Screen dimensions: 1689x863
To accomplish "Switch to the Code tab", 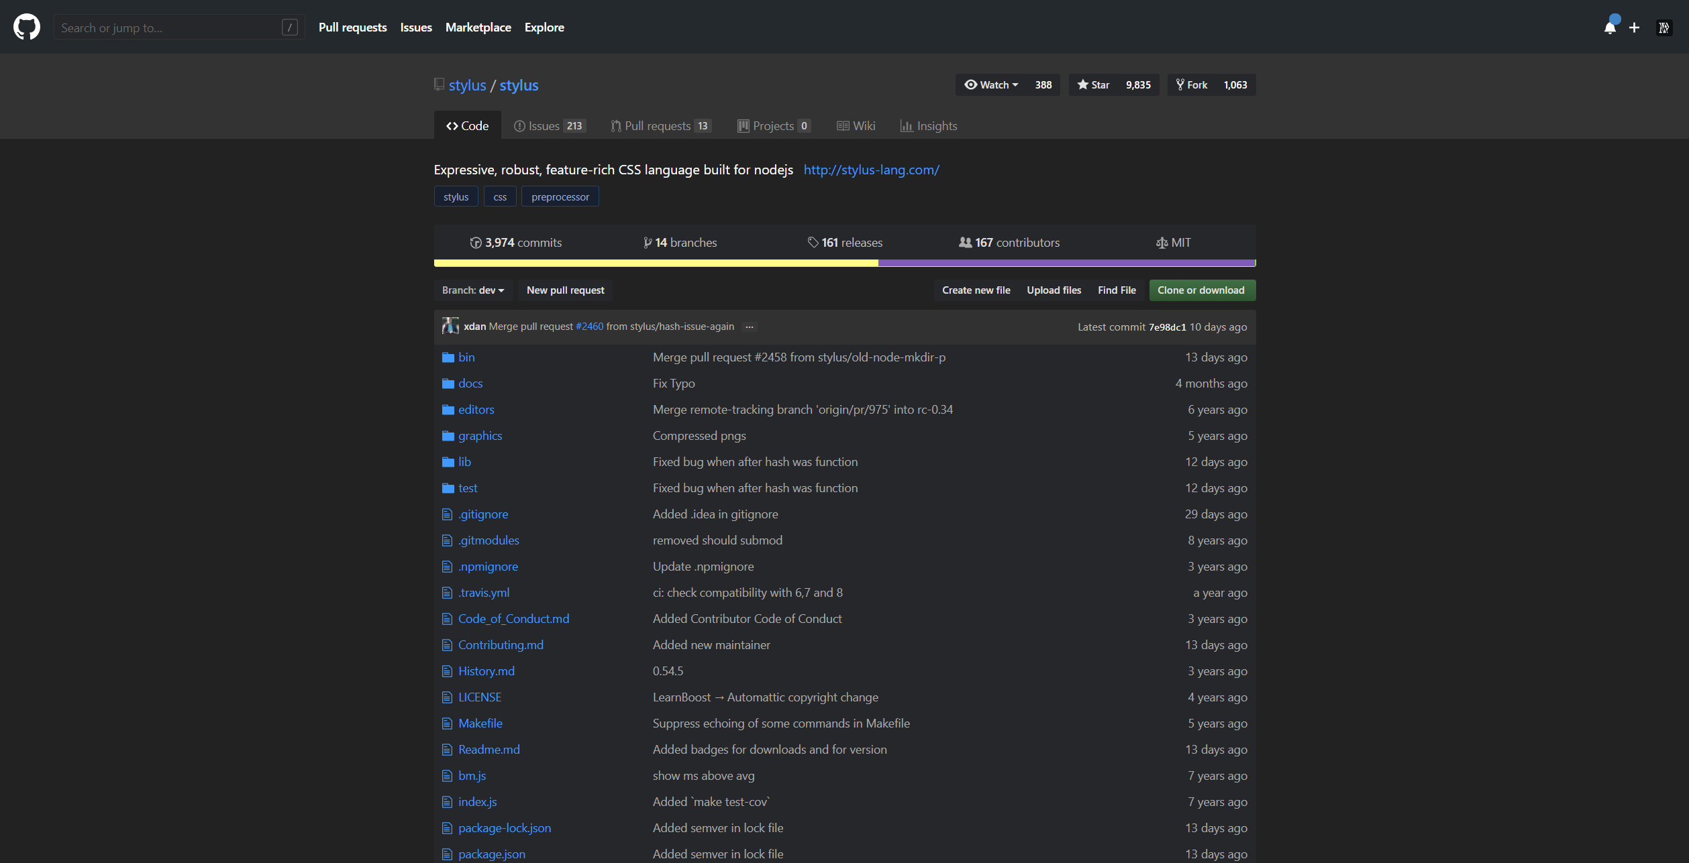I will [467, 126].
